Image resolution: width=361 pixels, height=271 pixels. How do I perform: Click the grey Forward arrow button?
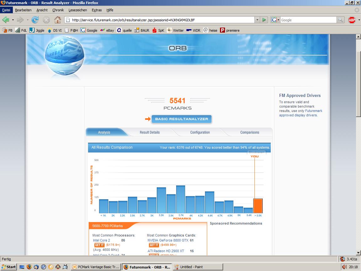[20, 20]
